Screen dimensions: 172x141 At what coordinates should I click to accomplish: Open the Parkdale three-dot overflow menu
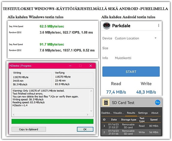159,25
